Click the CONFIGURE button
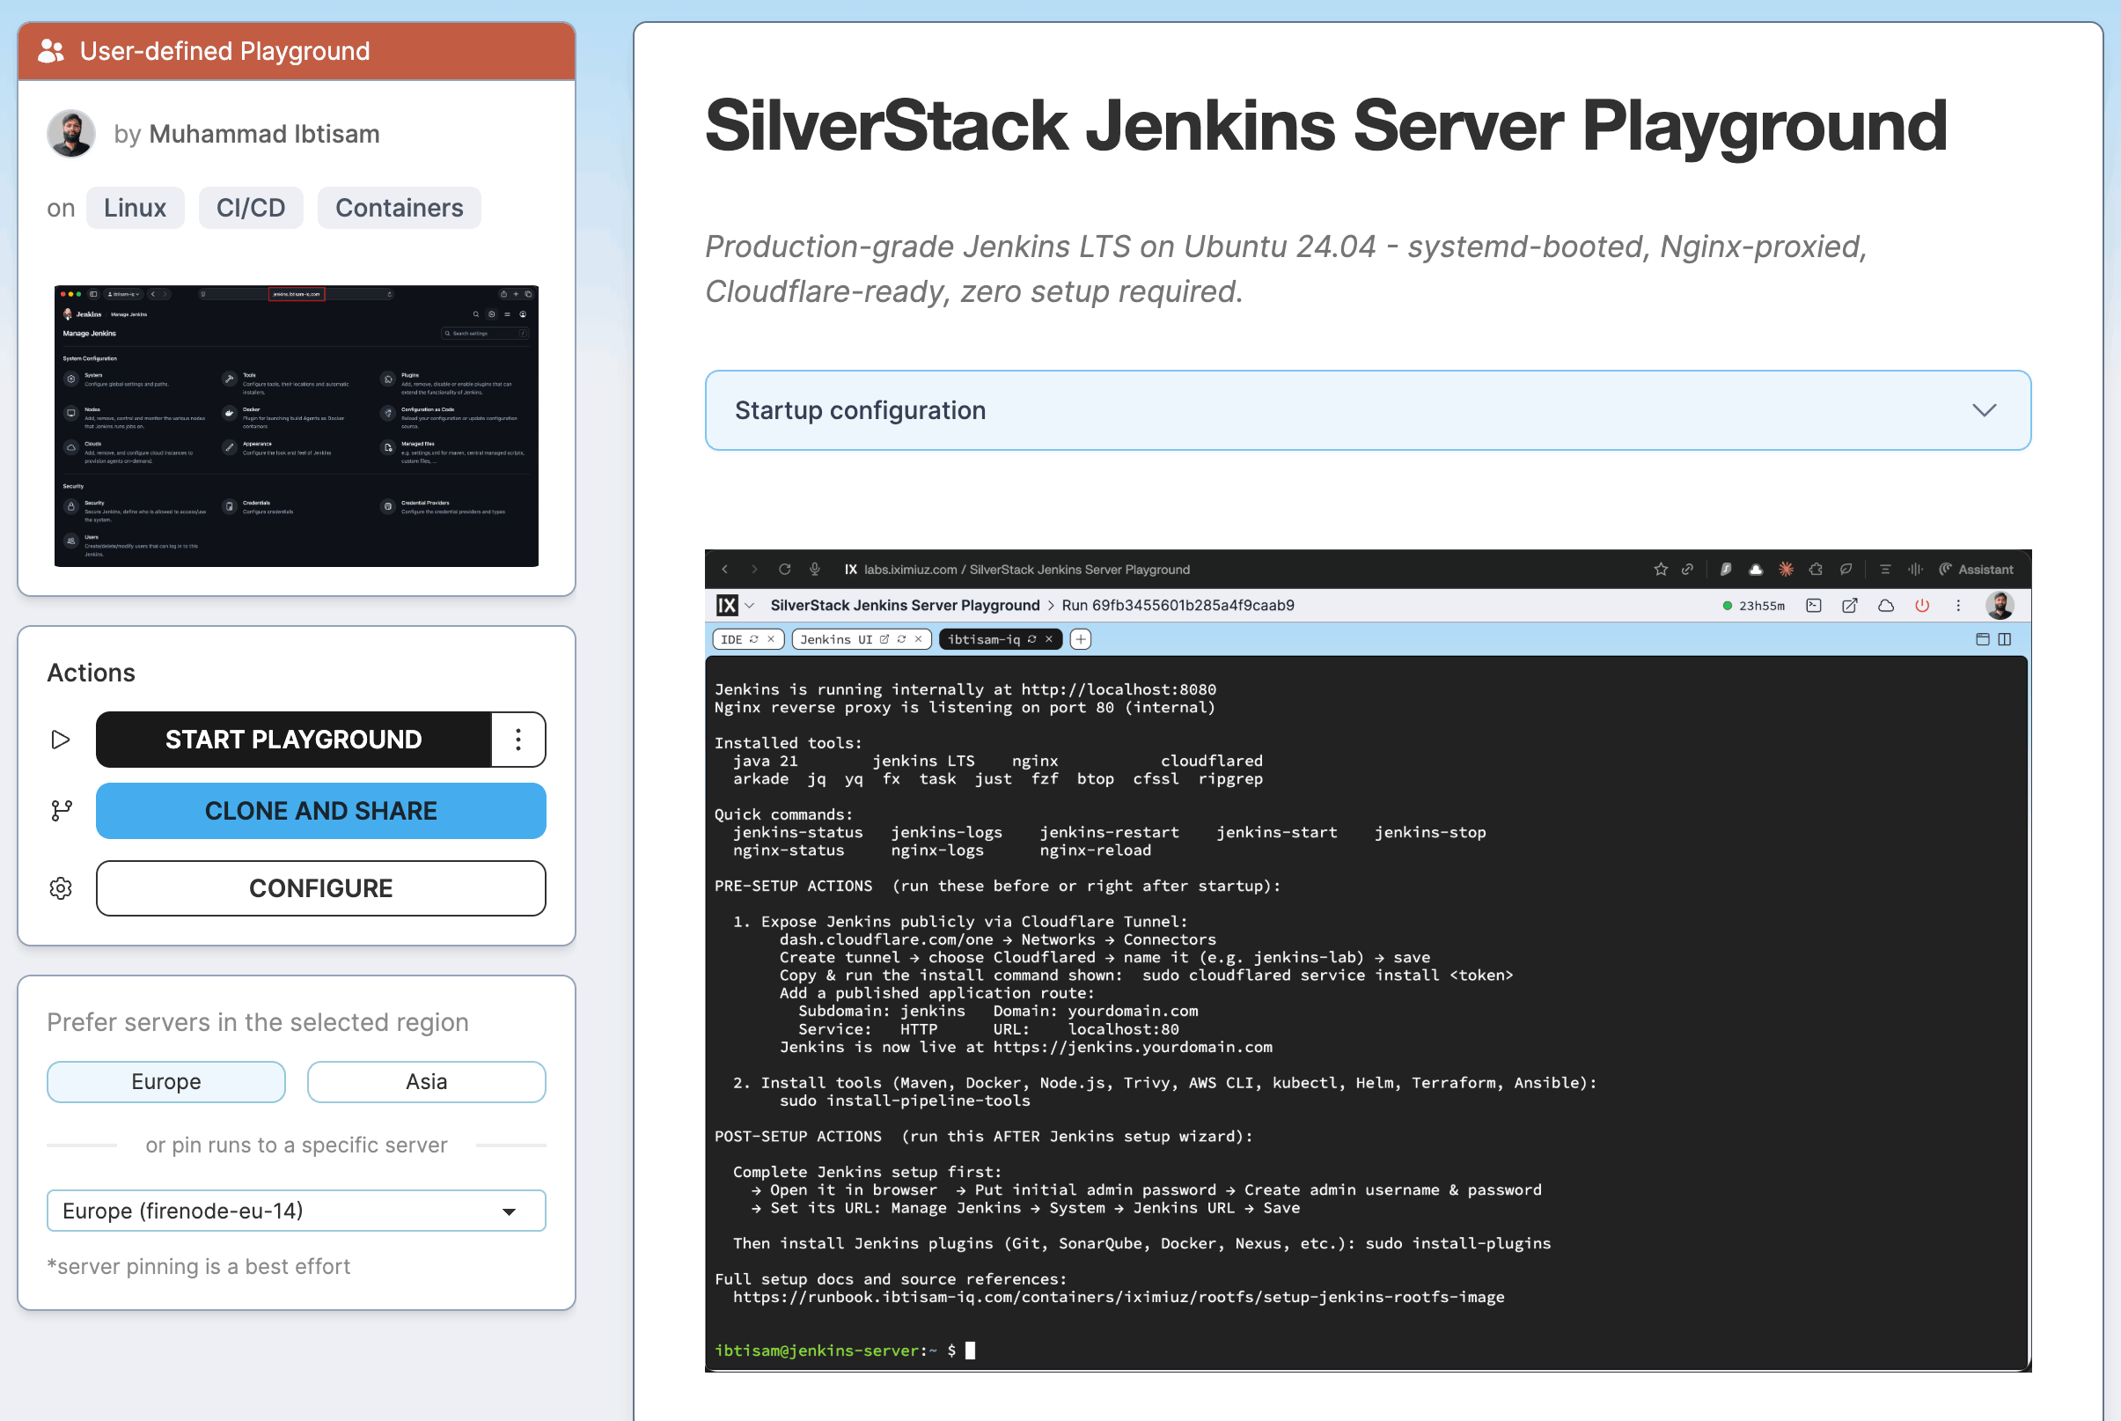 (320, 888)
